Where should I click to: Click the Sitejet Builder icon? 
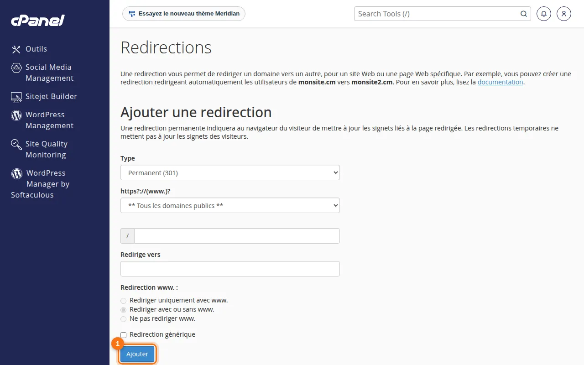pyautogui.click(x=16, y=97)
